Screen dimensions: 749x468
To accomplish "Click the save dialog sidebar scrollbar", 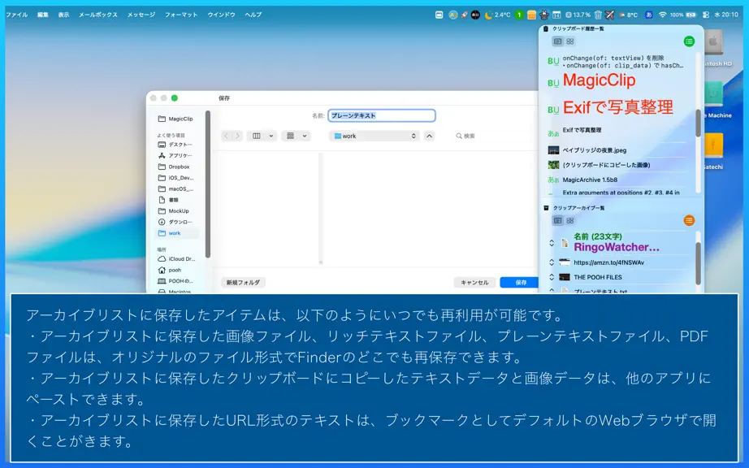I will pos(208,184).
